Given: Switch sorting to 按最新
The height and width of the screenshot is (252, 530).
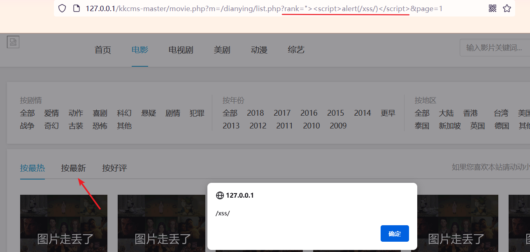Looking at the screenshot, I should pos(73,168).
